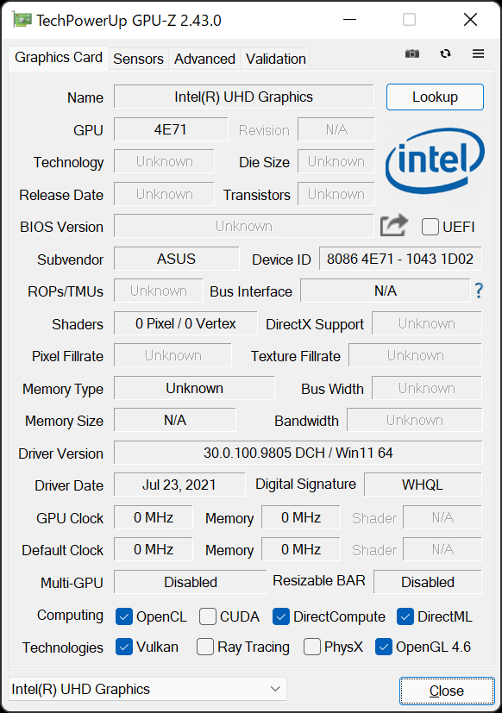Screen dimensions: 502x713
Task: Click the camera screenshot icon
Action: click(x=411, y=53)
